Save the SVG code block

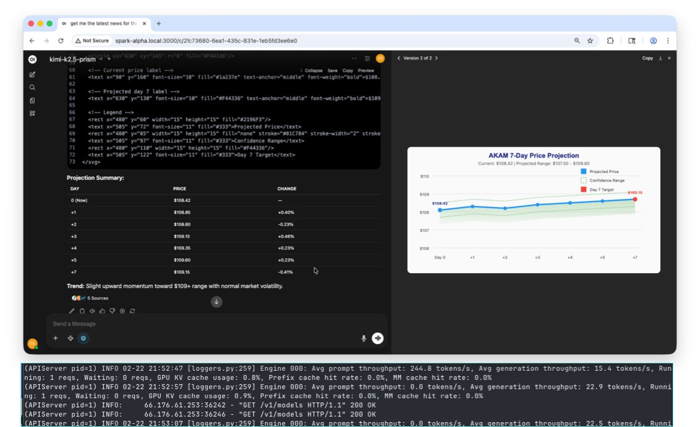332,70
